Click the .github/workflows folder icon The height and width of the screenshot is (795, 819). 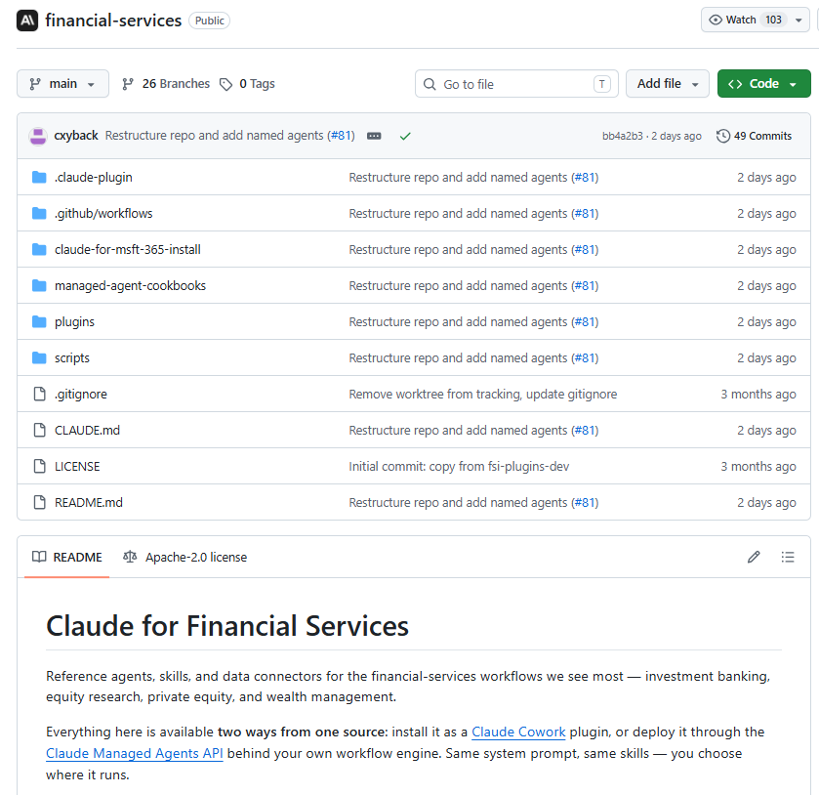coord(39,213)
